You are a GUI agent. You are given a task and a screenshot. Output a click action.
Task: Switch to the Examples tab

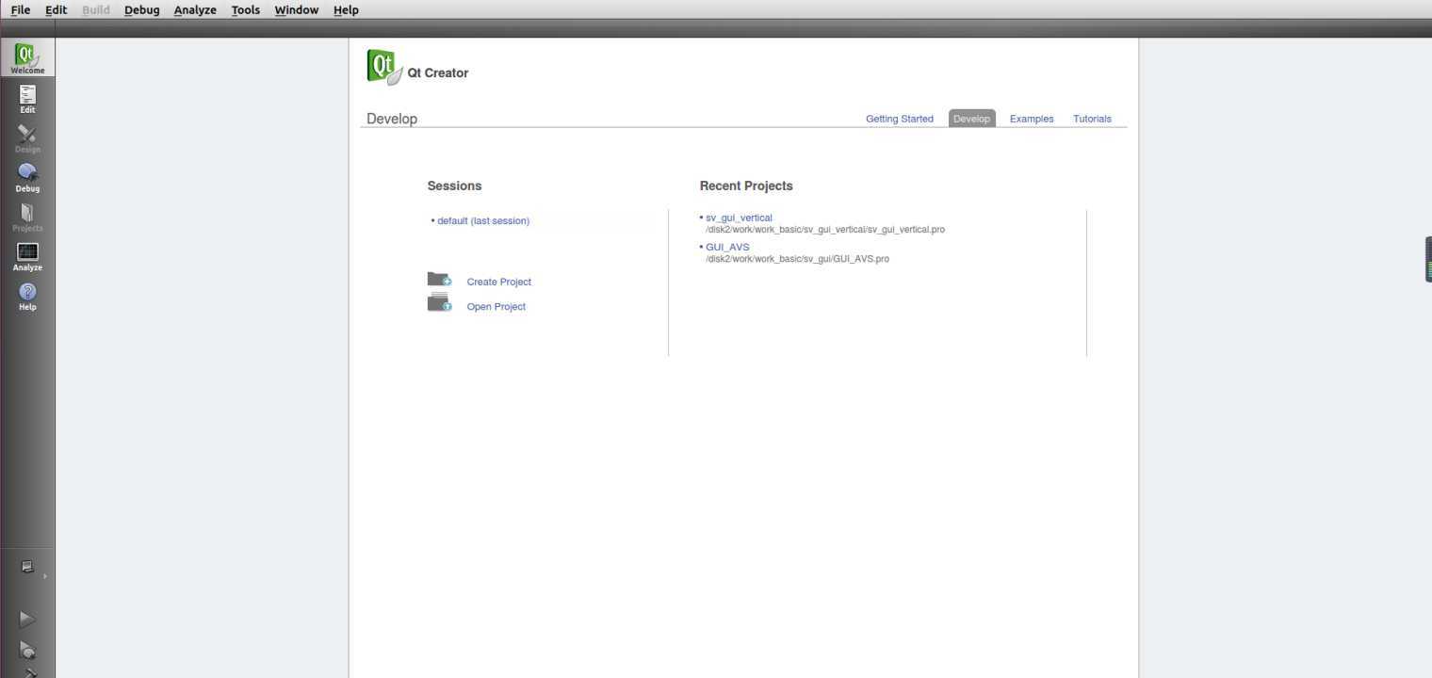click(x=1032, y=119)
